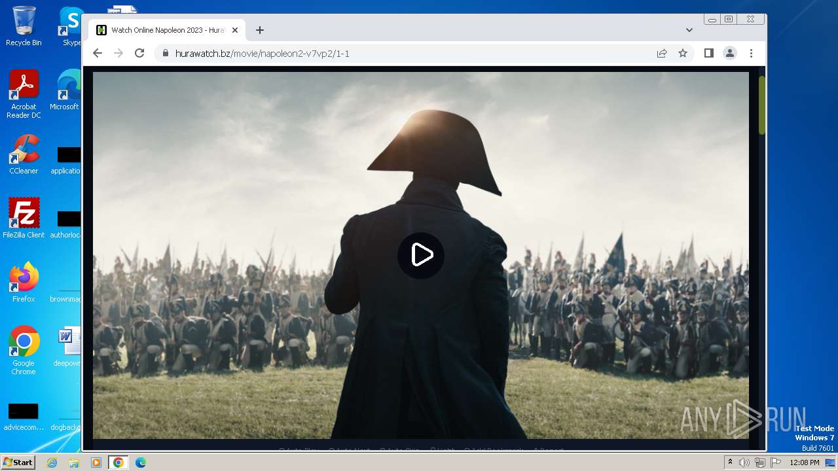This screenshot has height=471, width=838.
Task: Click the 12:08 PM clock
Action: pos(805,462)
